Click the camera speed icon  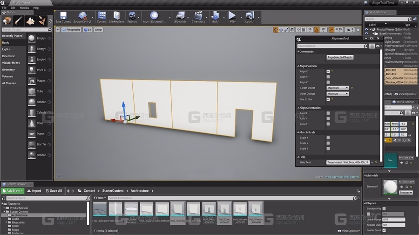(348, 30)
